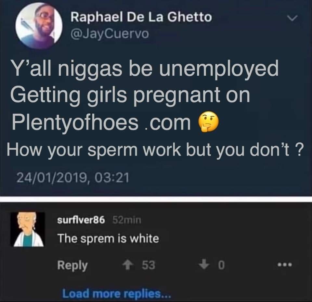The width and height of the screenshot is (312, 302).
Task: Click the thinking face emoji
Action: tap(208, 122)
